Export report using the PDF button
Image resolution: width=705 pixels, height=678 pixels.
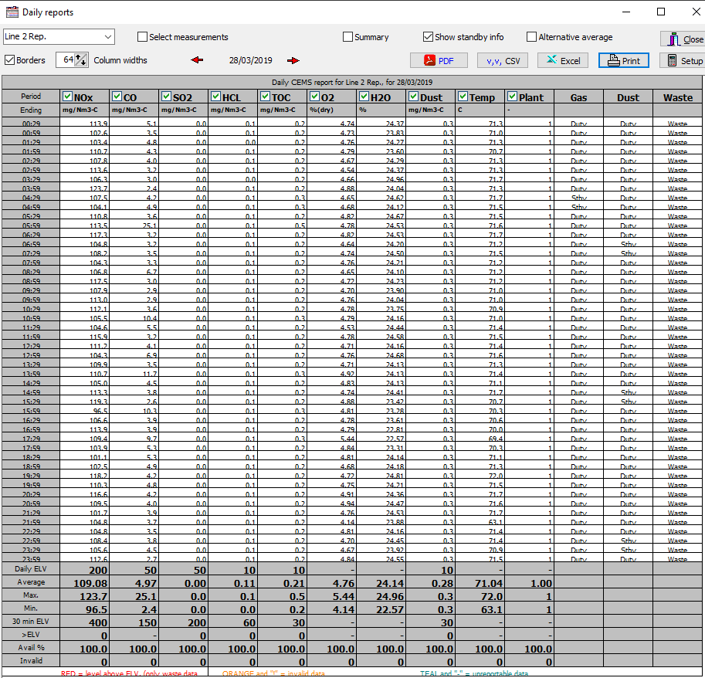coord(439,61)
